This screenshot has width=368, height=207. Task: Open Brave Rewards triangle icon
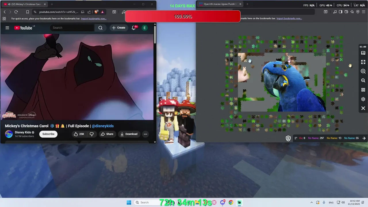coord(102,12)
